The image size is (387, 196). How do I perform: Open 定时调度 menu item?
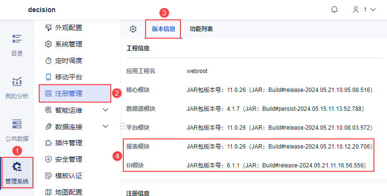click(68, 60)
